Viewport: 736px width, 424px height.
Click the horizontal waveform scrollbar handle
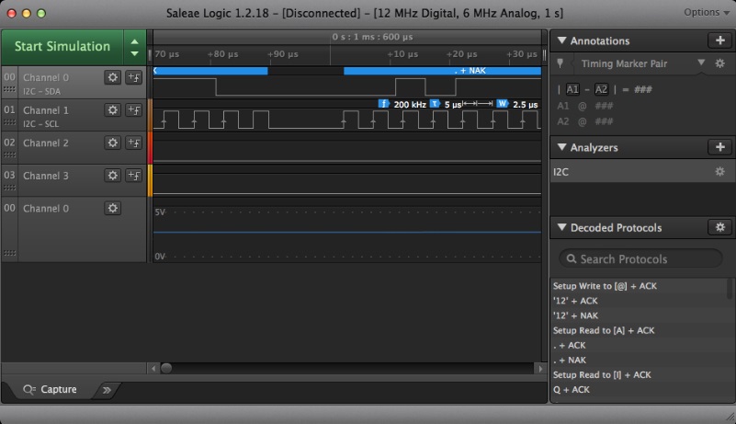pyautogui.click(x=166, y=368)
